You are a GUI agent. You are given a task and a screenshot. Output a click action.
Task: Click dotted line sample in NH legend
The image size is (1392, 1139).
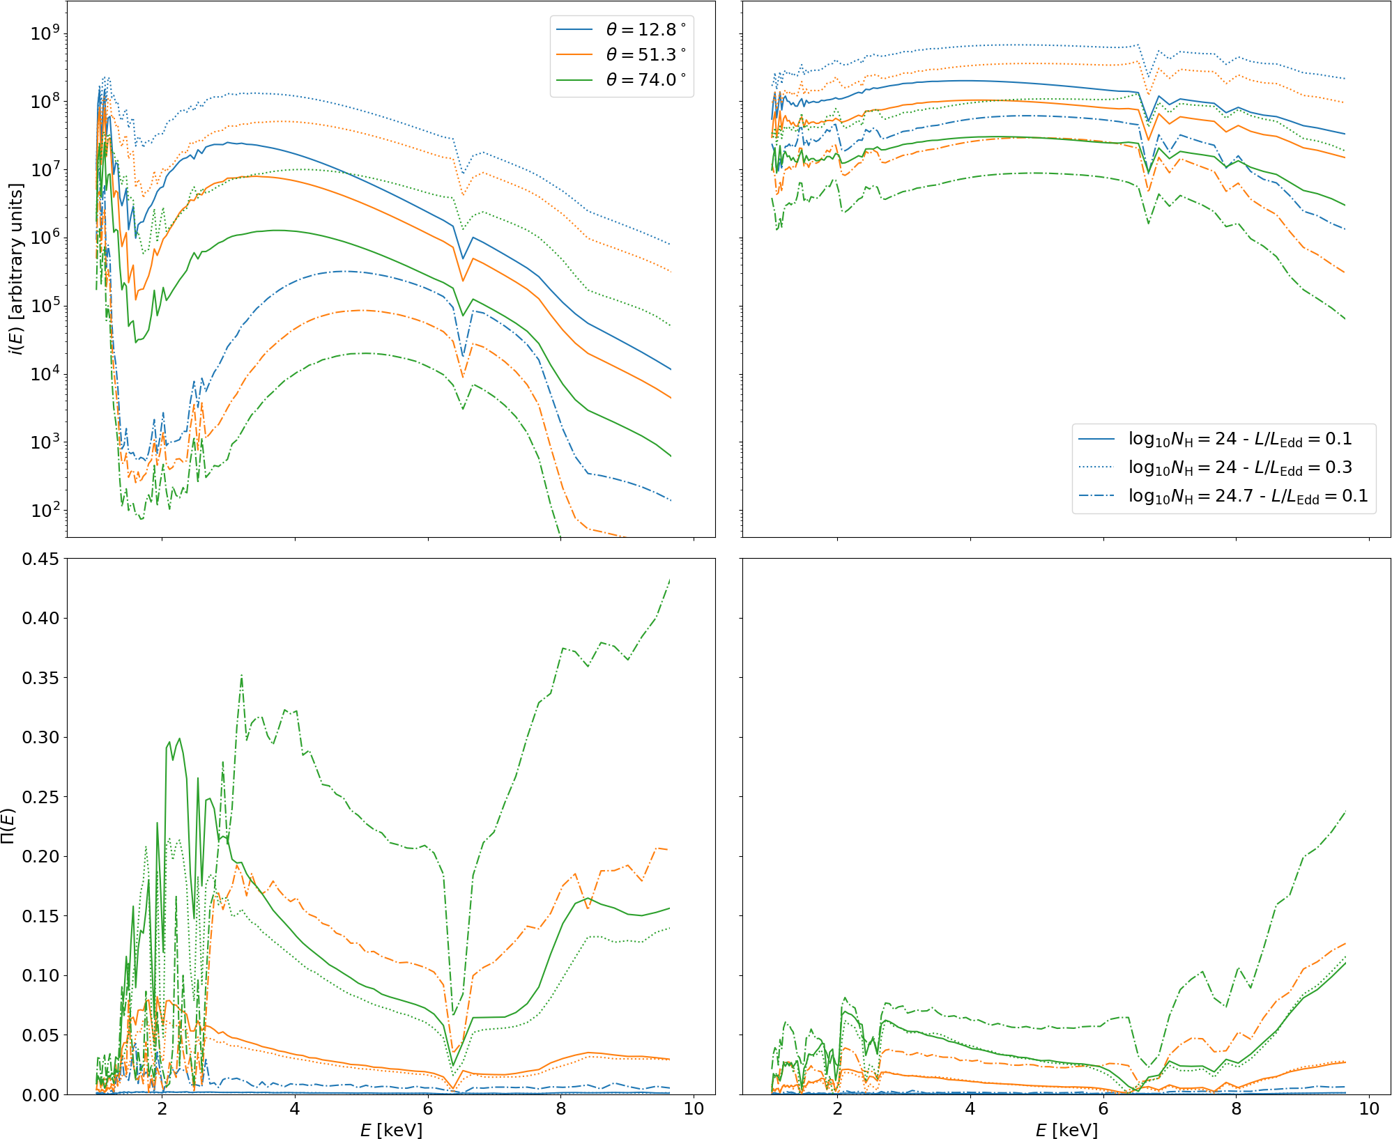point(1096,467)
